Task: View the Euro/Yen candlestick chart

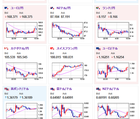Action: click(24, 31)
